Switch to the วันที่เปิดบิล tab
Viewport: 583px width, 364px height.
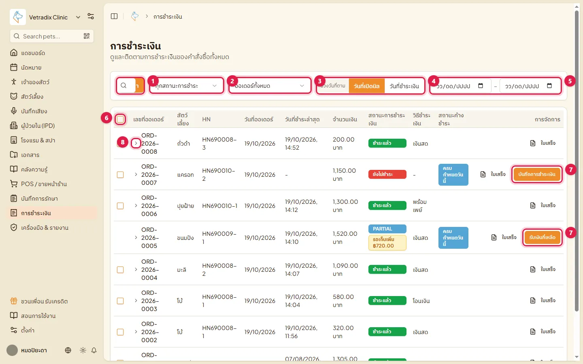pos(366,86)
